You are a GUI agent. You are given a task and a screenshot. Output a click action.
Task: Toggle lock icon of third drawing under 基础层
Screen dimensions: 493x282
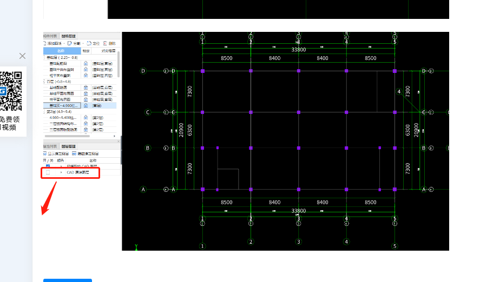[86, 76]
